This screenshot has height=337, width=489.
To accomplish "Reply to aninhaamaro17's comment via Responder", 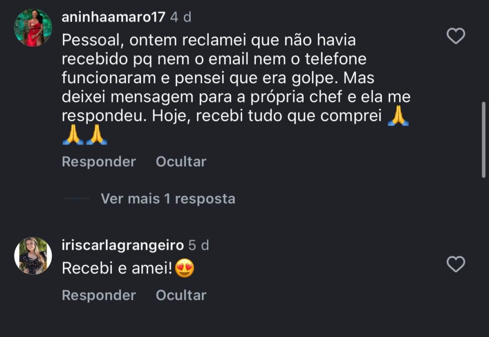I will 99,162.
